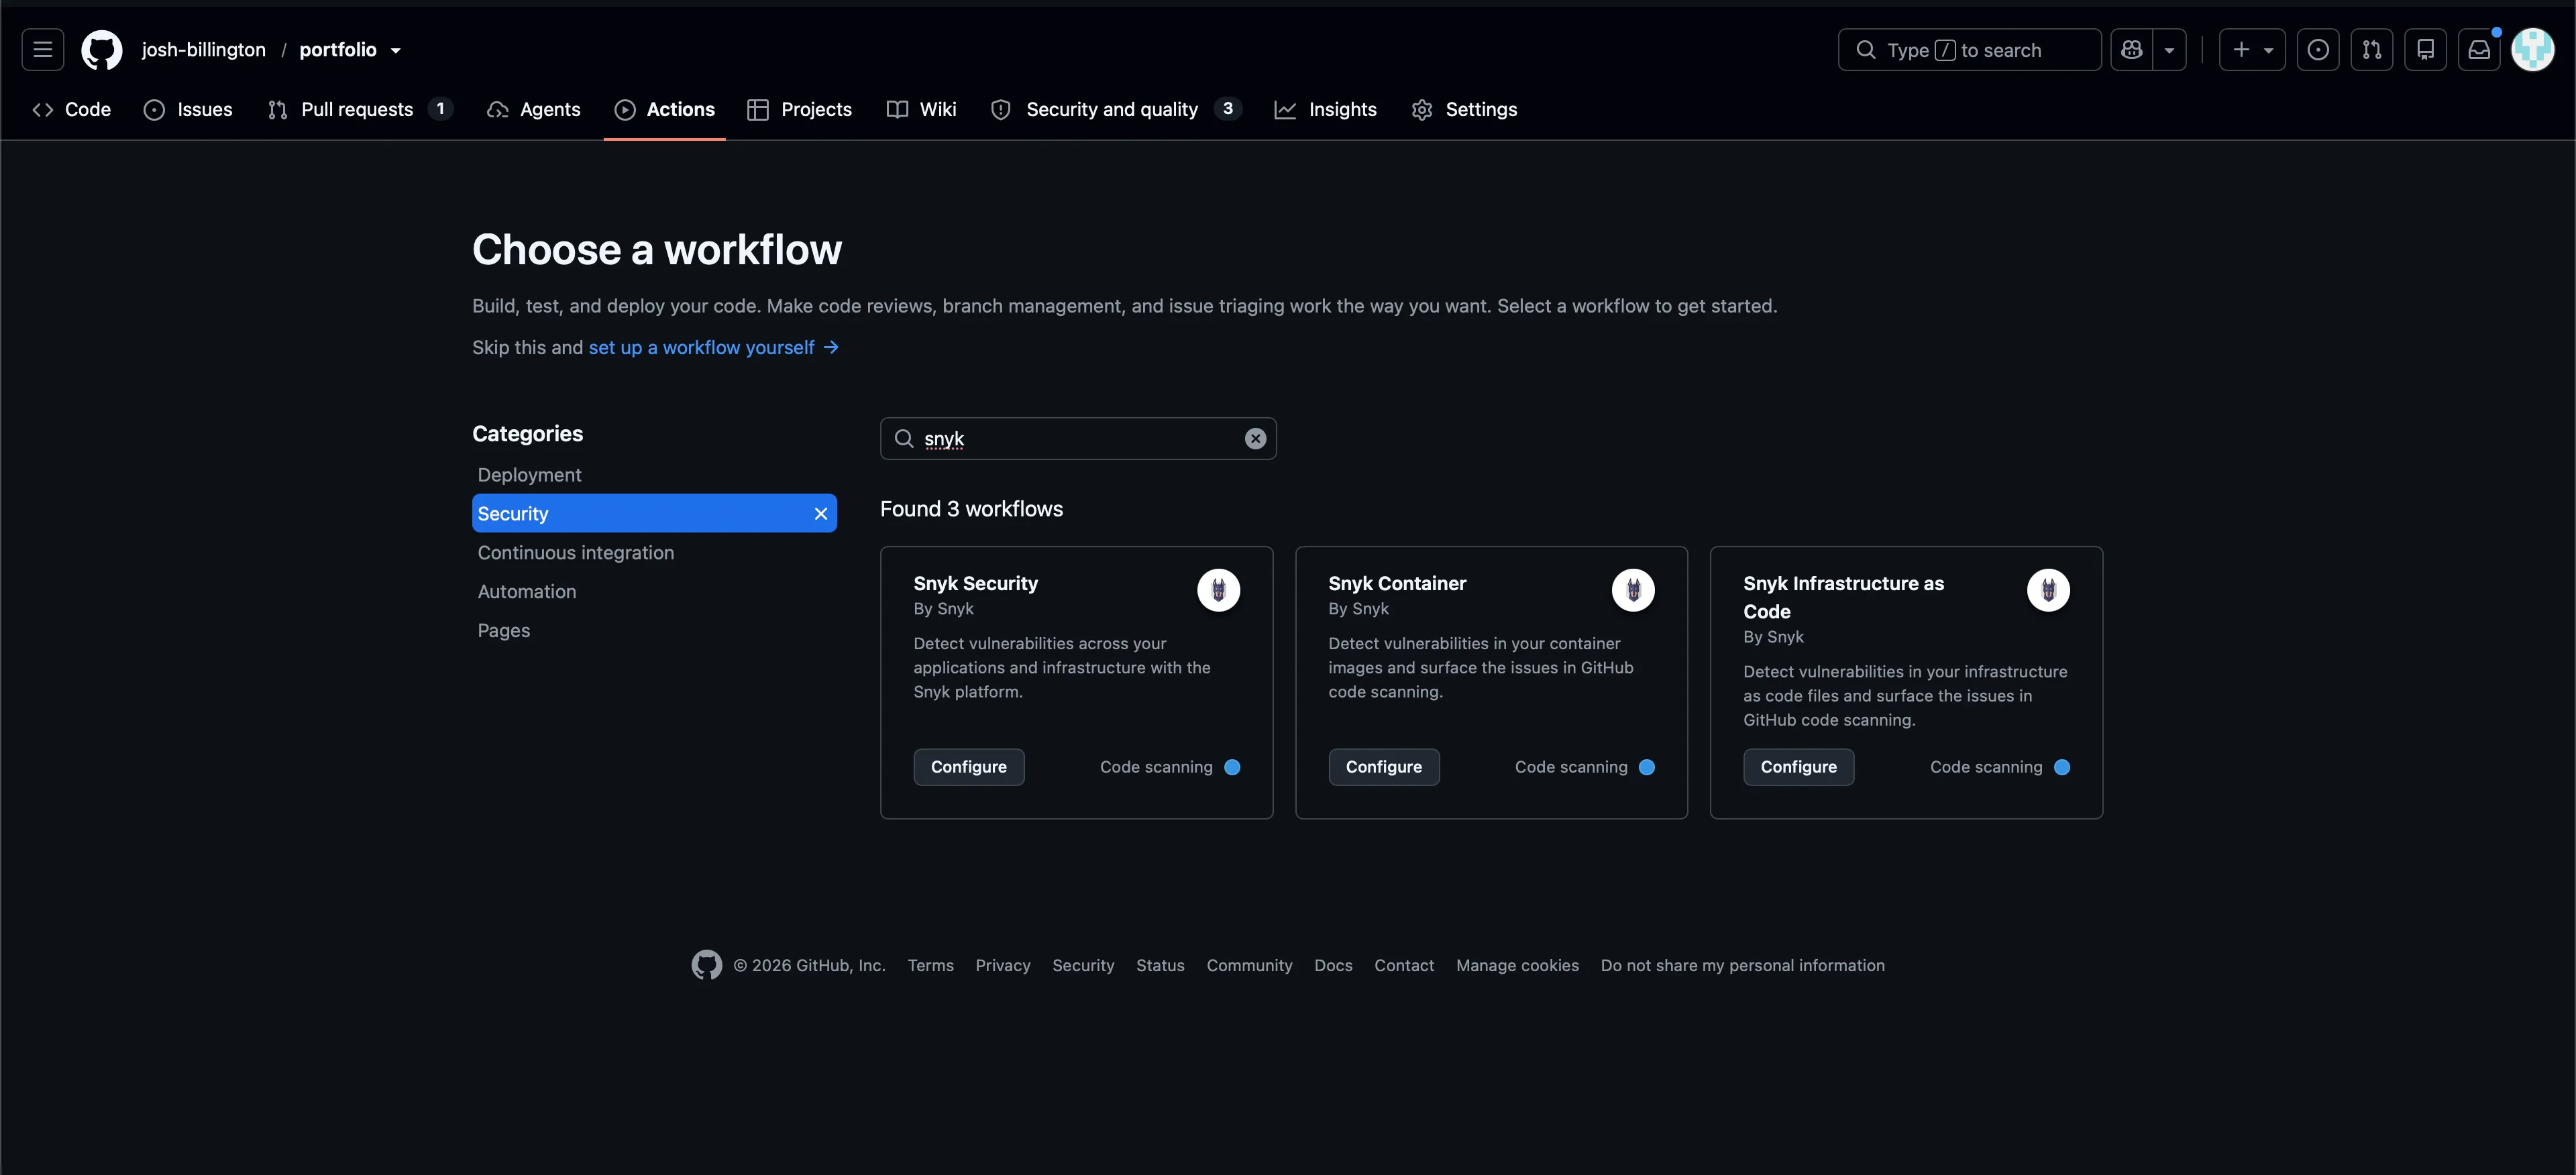Click the workflow search field containing snyk
Screen dimensions: 2576x1175
click(1078, 438)
